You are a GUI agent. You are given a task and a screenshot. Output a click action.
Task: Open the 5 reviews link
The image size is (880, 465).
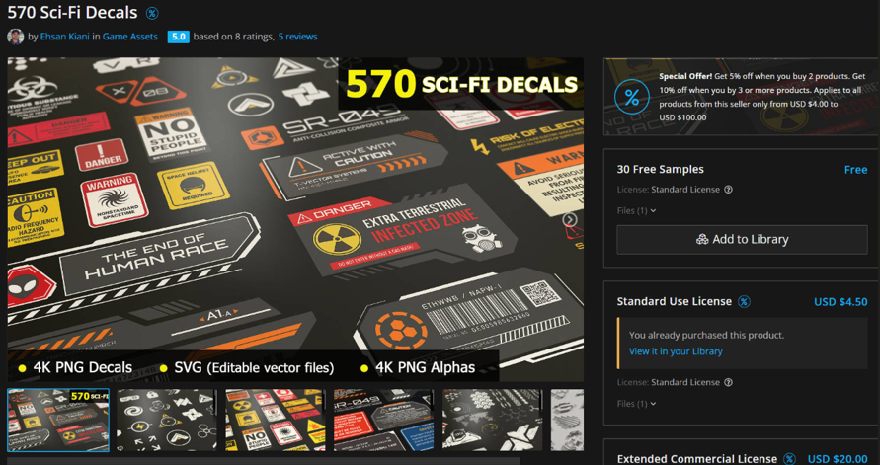coord(297,37)
